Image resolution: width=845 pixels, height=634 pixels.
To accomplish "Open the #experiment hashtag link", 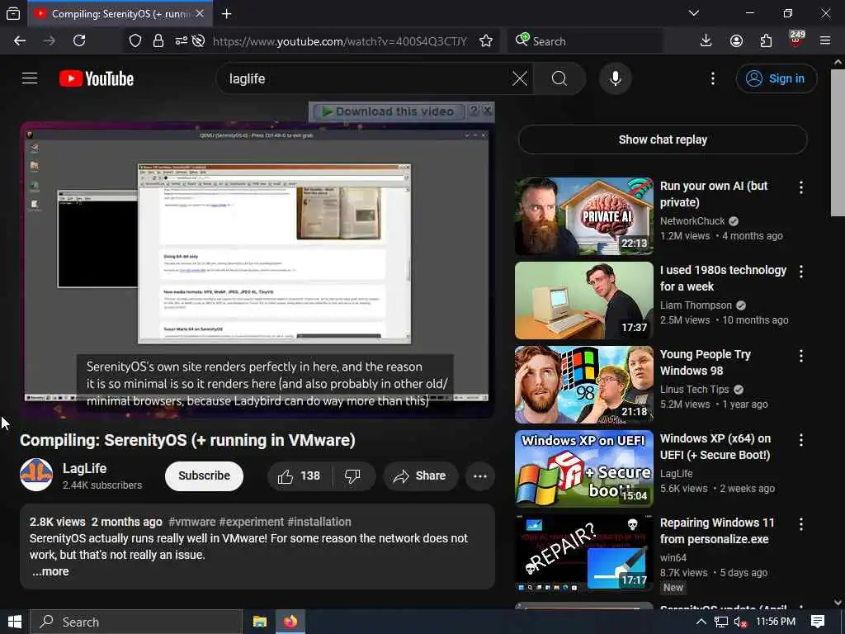I will [251, 522].
